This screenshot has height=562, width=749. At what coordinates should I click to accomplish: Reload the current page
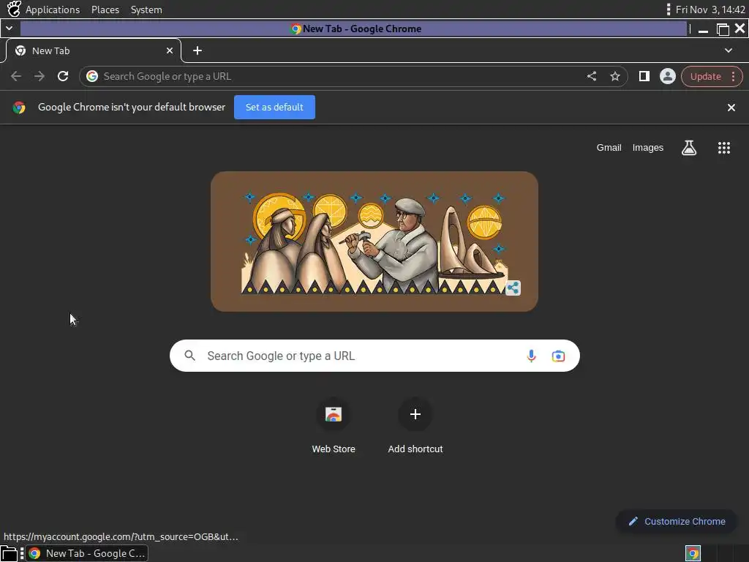[63, 76]
